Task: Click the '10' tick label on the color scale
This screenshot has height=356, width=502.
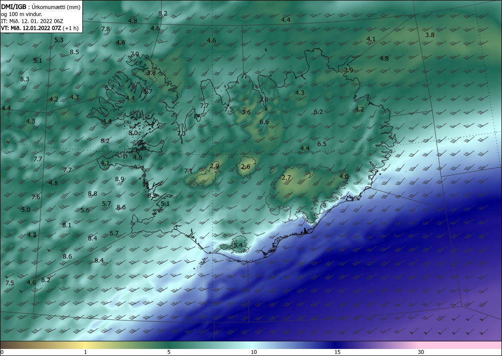Action: click(254, 352)
